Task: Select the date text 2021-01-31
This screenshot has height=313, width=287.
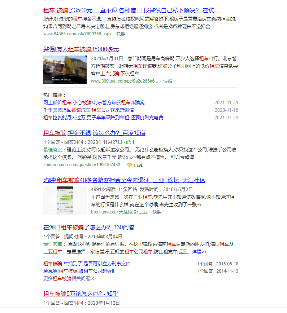Action: point(226,103)
